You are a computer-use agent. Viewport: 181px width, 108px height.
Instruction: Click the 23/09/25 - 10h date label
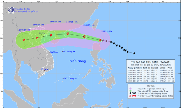89,25
